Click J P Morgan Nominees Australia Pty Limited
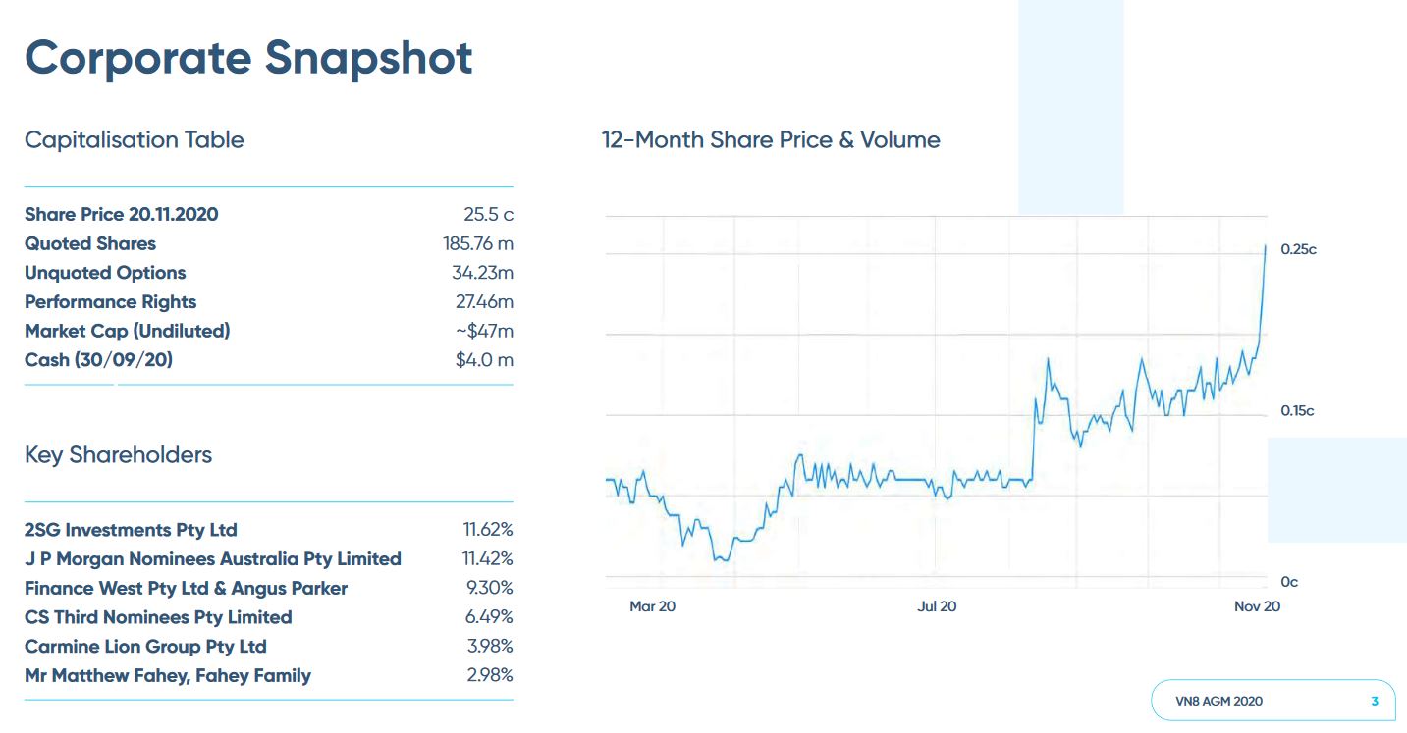 213,559
